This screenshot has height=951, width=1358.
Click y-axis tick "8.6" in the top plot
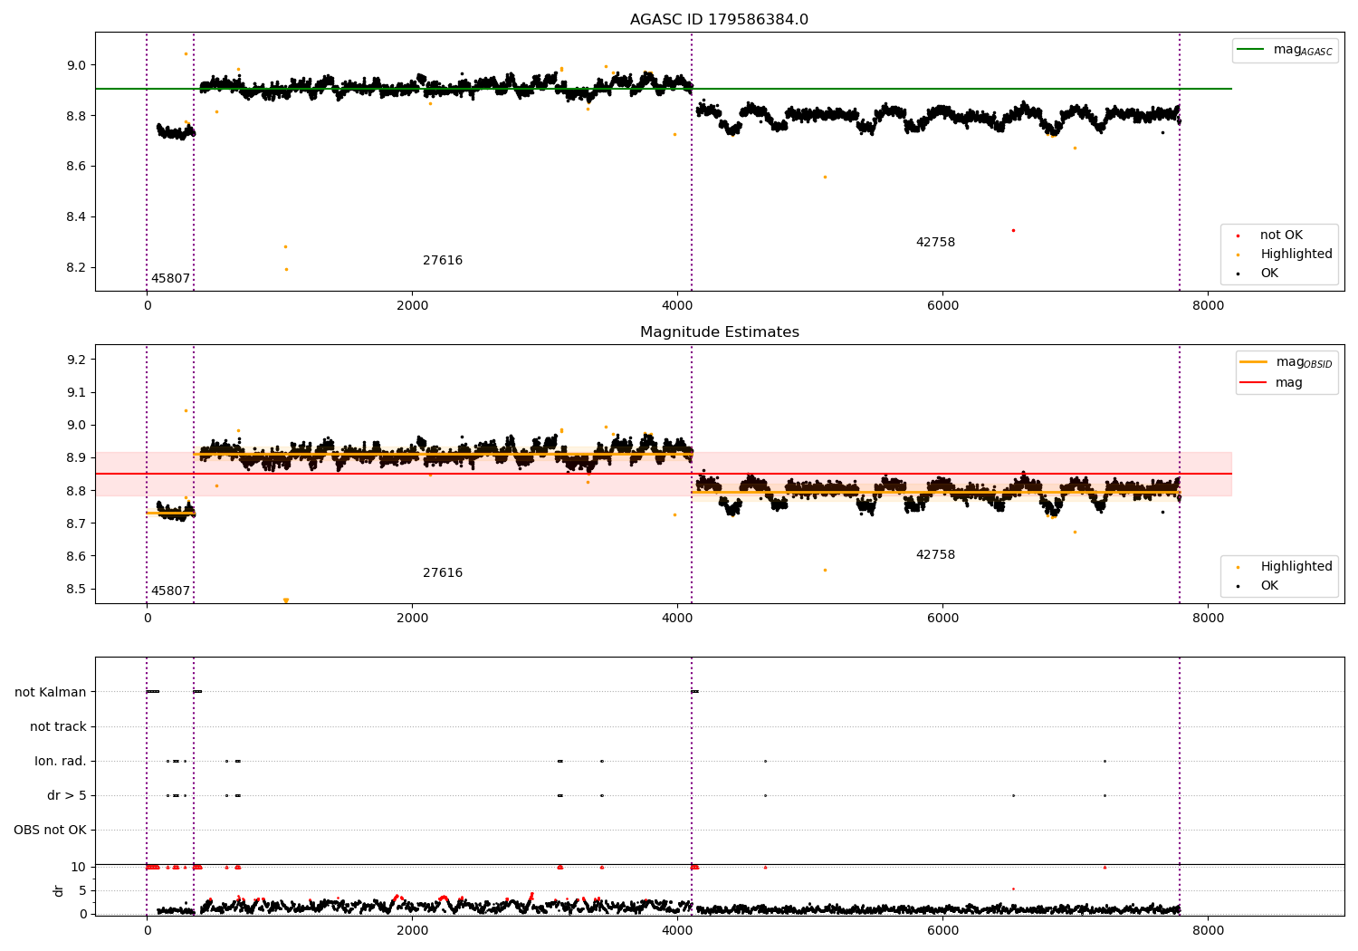(x=75, y=166)
